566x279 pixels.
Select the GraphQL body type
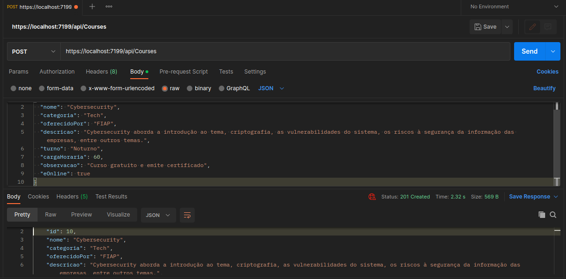pyautogui.click(x=234, y=88)
